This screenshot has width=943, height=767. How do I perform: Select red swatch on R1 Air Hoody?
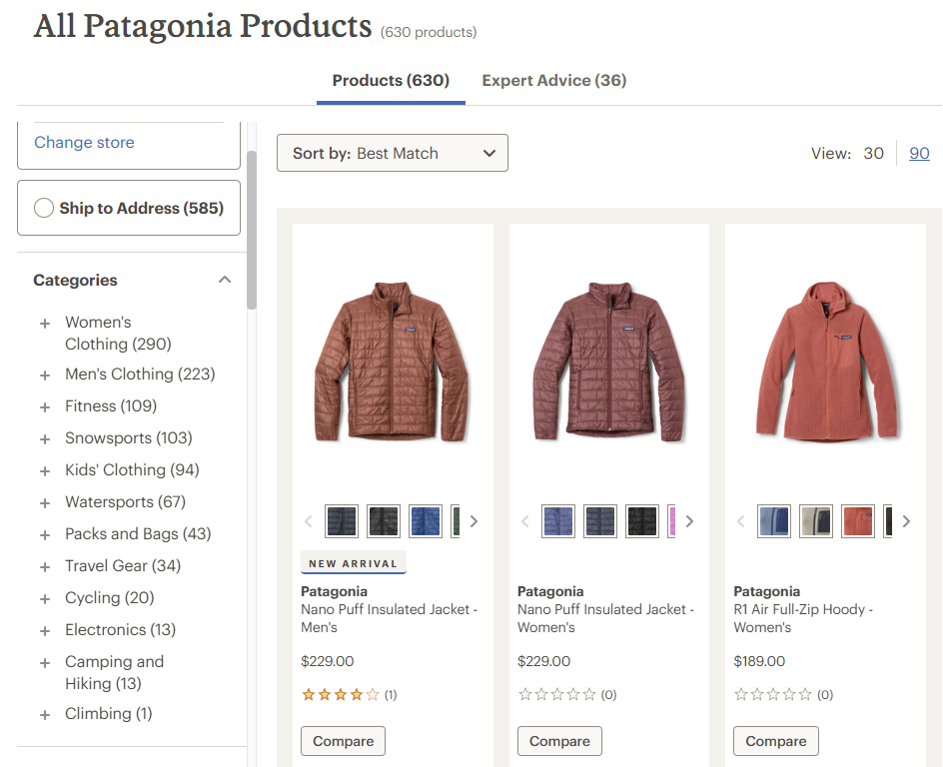click(x=858, y=521)
